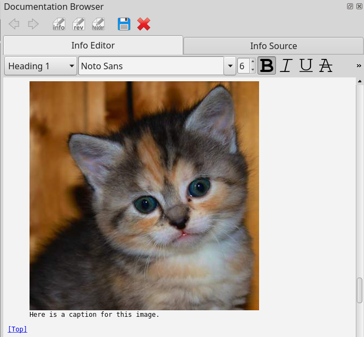The width and height of the screenshot is (364, 337).
Task: Select the kitten image in the editor
Action: (144, 196)
